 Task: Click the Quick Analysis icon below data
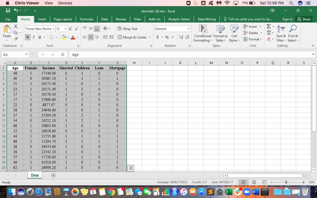click(x=131, y=168)
